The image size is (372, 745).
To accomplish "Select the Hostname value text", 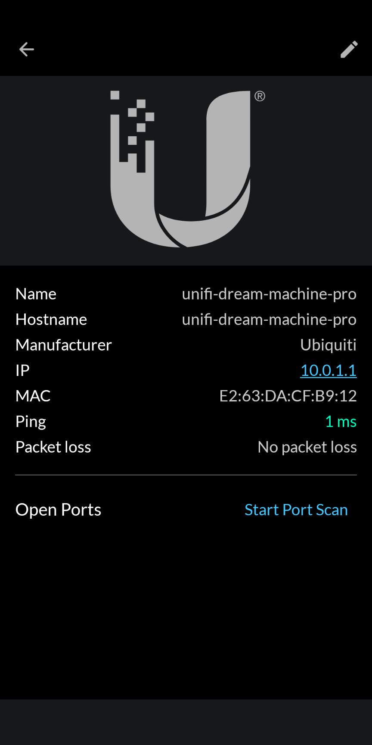I will (x=269, y=319).
